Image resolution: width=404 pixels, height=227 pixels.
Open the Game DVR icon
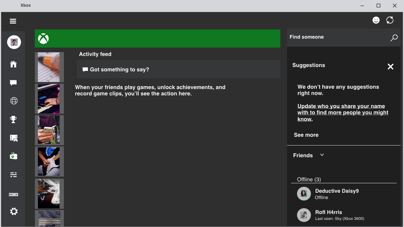pos(14,138)
